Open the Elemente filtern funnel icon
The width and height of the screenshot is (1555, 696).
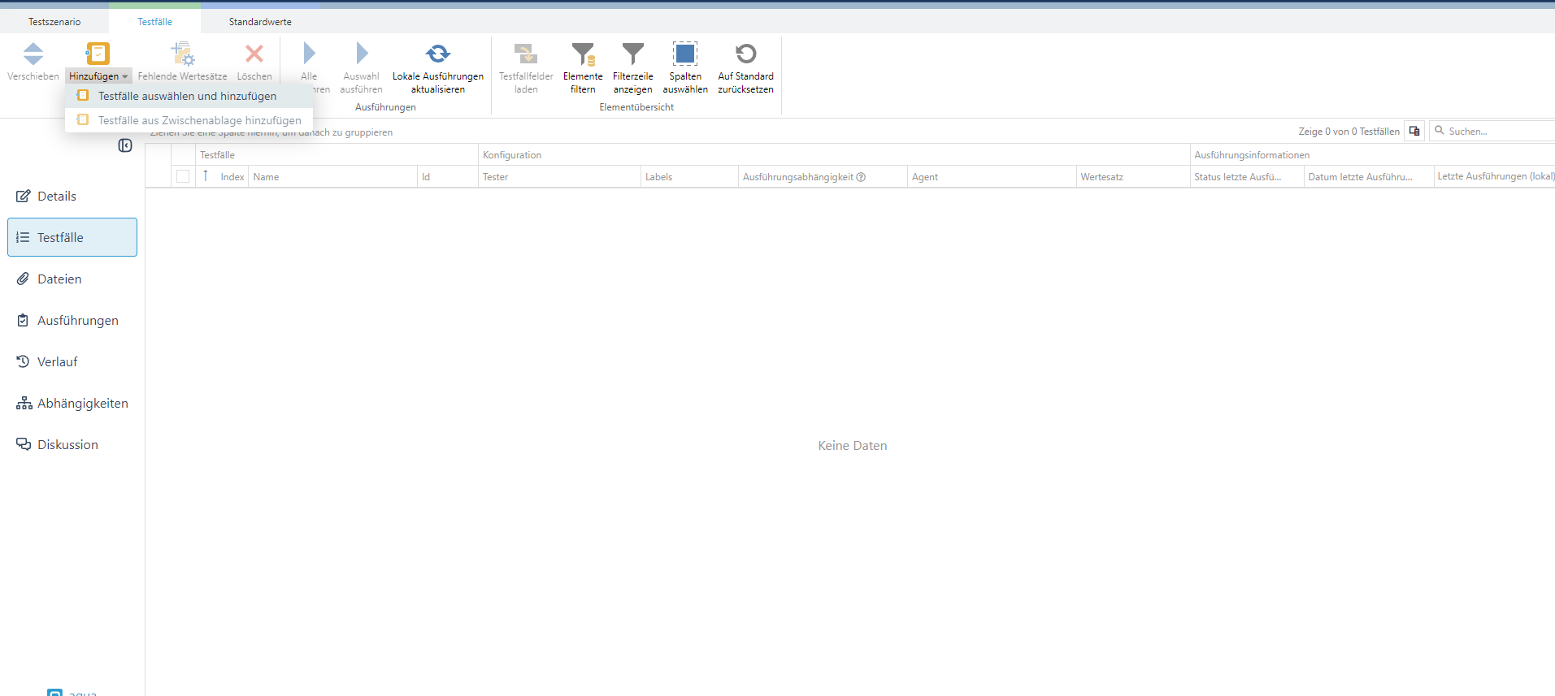pyautogui.click(x=583, y=54)
